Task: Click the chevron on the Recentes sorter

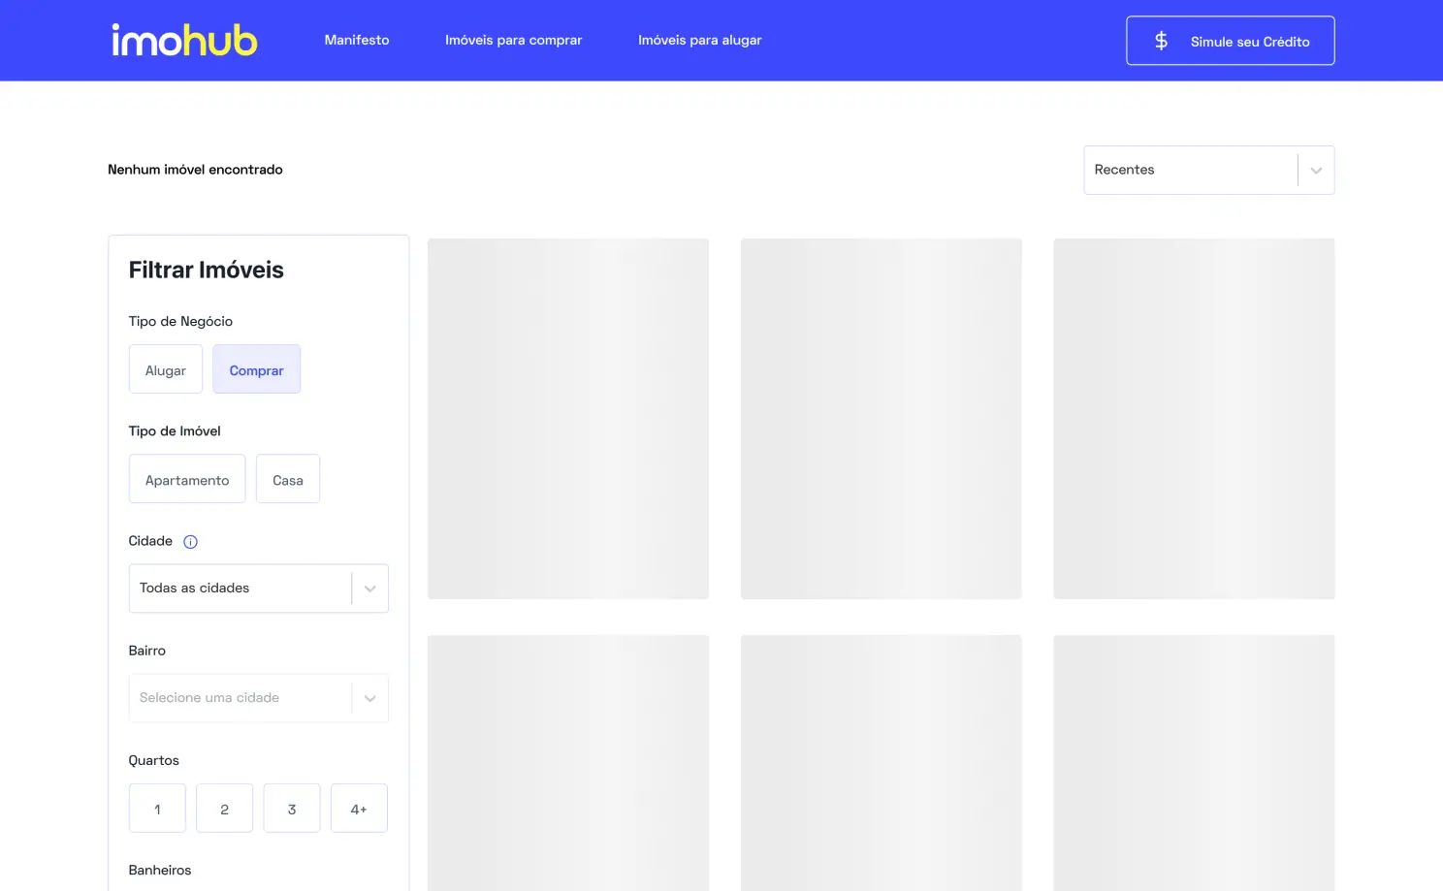Action: tap(1315, 170)
